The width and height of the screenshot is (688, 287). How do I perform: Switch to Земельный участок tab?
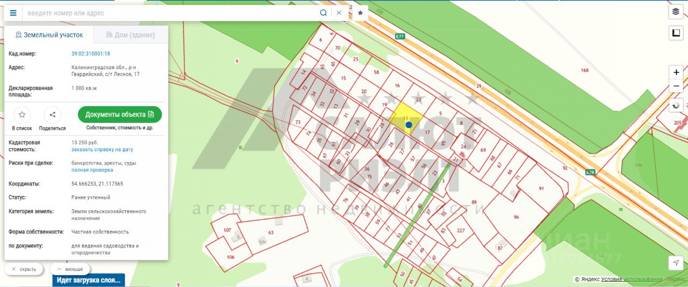[49, 35]
